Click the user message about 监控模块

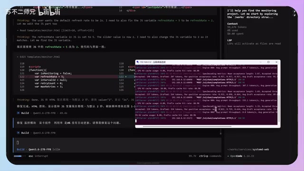[68, 123]
